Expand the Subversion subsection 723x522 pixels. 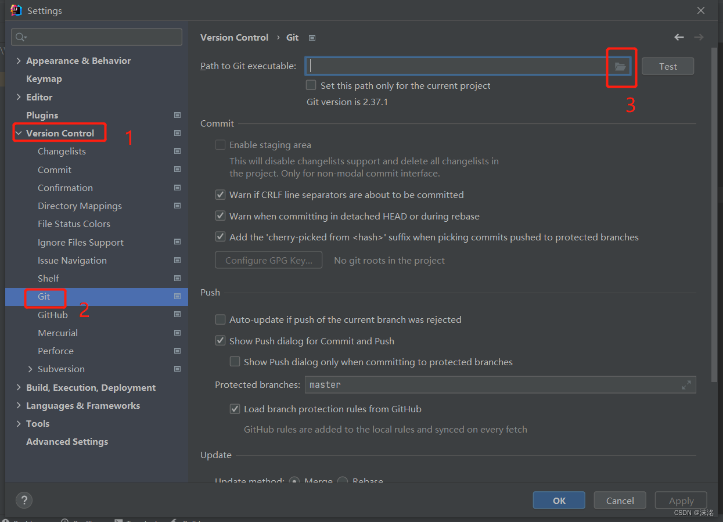click(x=30, y=369)
